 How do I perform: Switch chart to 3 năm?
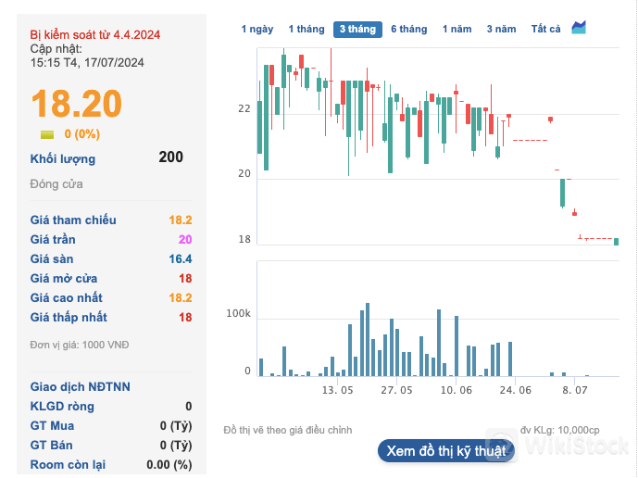click(x=501, y=30)
